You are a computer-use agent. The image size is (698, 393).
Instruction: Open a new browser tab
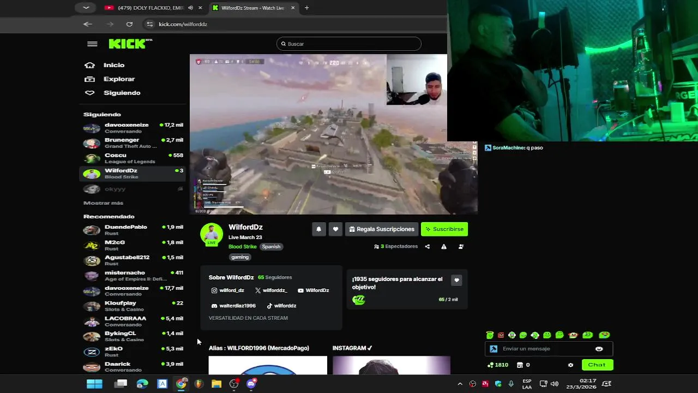coord(306,8)
